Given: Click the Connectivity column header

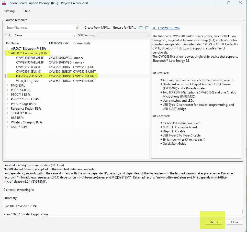Looking at the screenshot, I should tap(111, 43).
